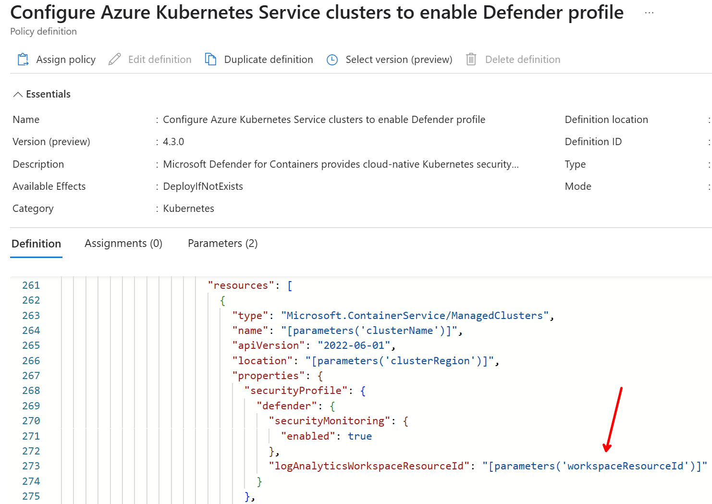The width and height of the screenshot is (712, 504).
Task: Switch to the Definition tab
Action: click(37, 244)
